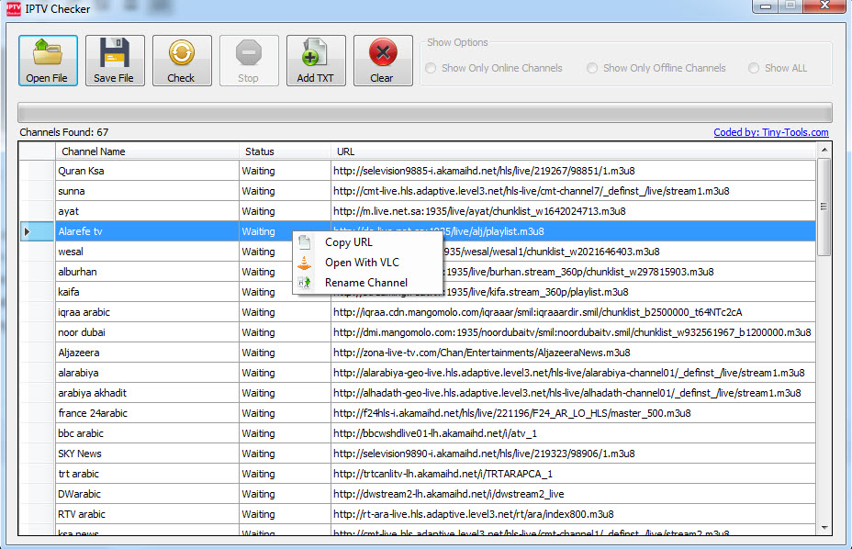Select the wesal channel cell
This screenshot has height=549, width=852.
(147, 252)
